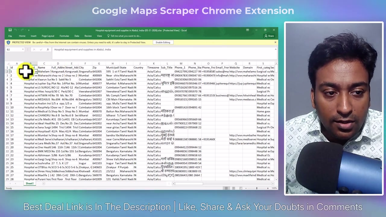Click the Enter checkmark in formula bar

41,49
